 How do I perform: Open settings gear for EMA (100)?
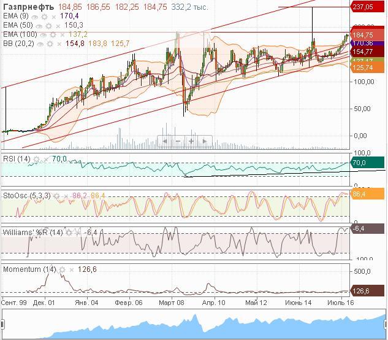coord(53,35)
